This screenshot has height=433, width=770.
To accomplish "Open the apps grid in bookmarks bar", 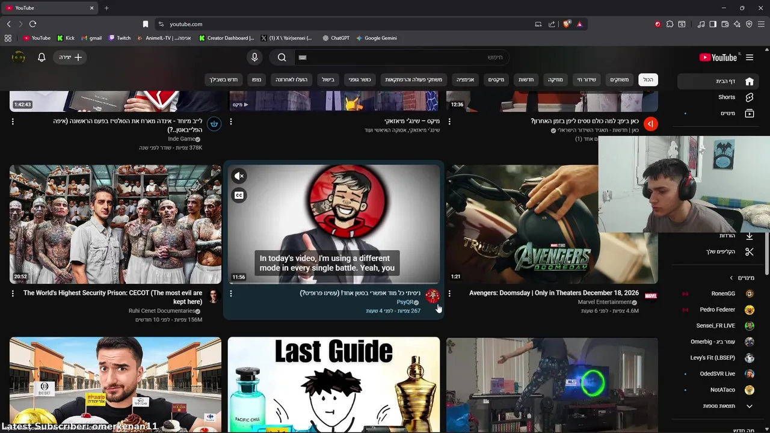I will 8,38.
